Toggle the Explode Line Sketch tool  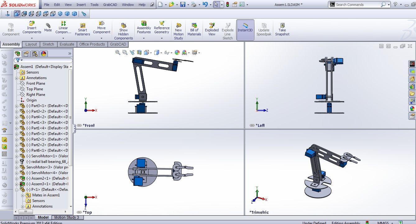click(228, 30)
